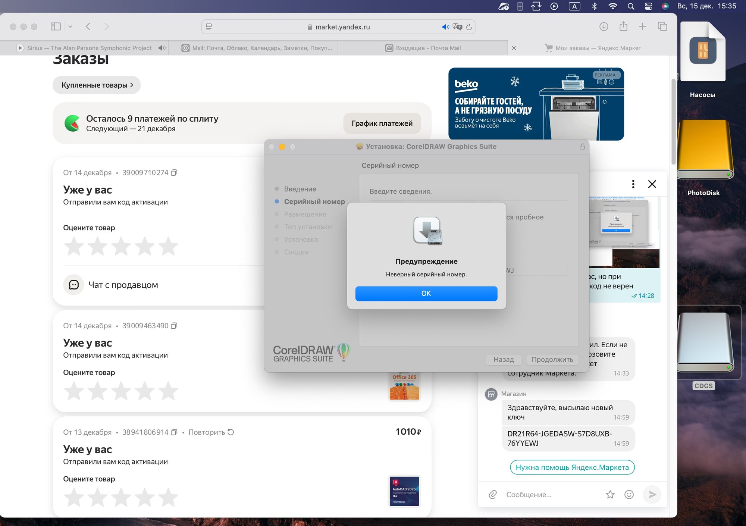The height and width of the screenshot is (526, 746).
Task: Click the market.yandex.ru address field
Action: 338,27
